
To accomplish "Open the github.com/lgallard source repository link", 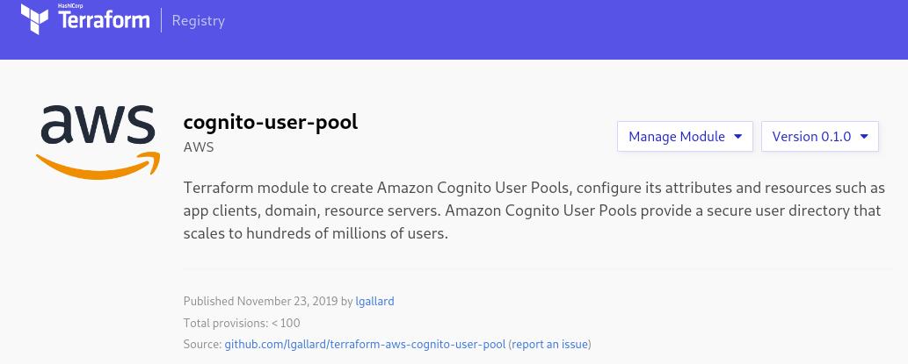I will [x=365, y=345].
